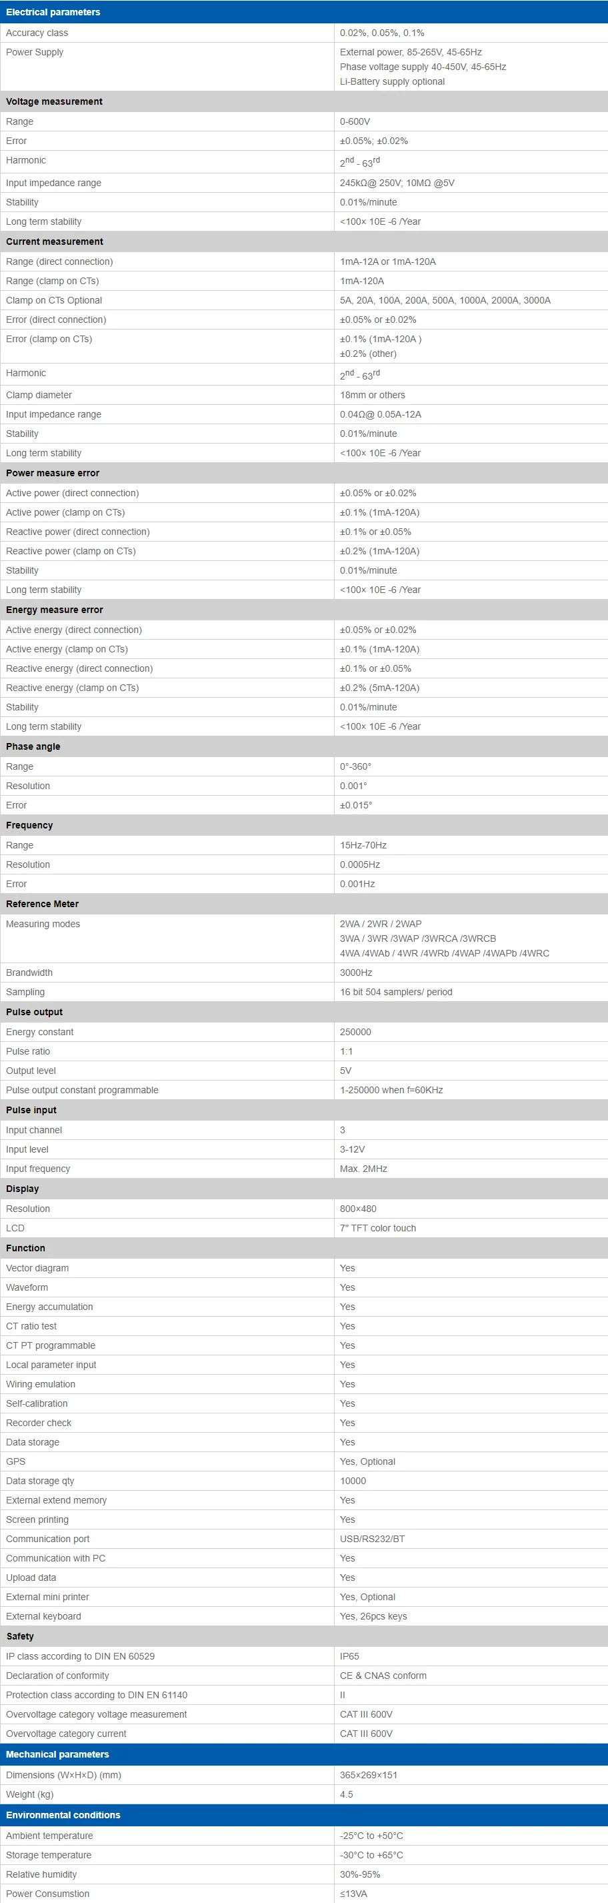This screenshot has width=608, height=1903.
Task: Click the Mechanical parameters section header
Action: (57, 1754)
